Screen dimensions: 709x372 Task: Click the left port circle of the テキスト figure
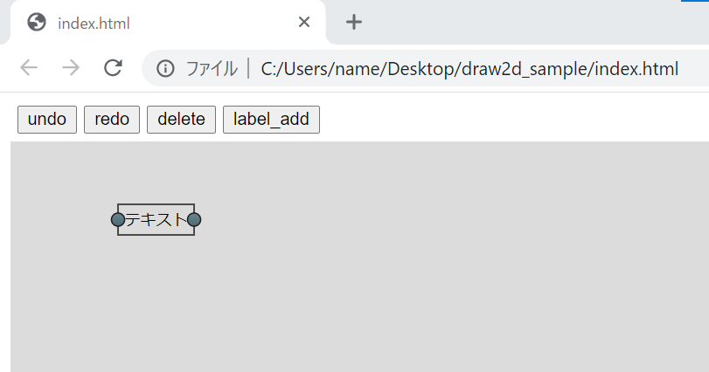click(x=117, y=220)
